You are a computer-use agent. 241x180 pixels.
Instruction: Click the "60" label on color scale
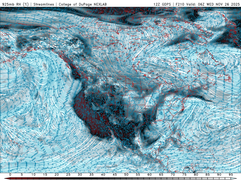[149, 175]
